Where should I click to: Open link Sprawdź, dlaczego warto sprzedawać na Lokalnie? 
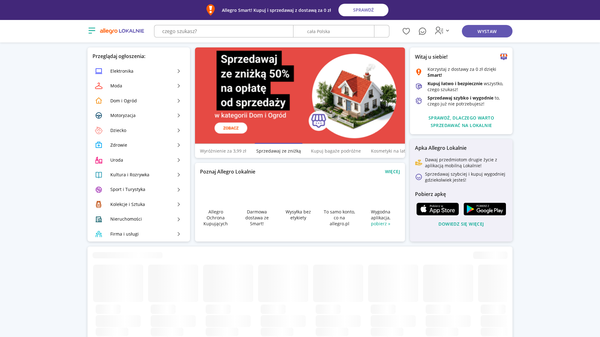click(x=461, y=122)
